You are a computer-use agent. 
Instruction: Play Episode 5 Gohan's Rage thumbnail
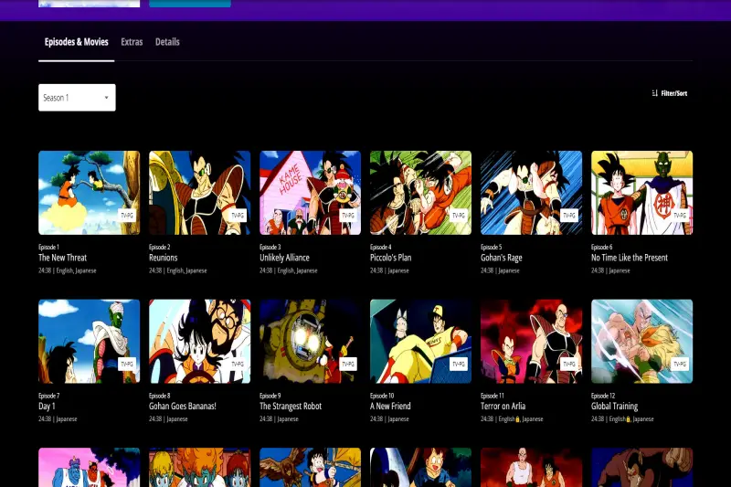pos(531,193)
